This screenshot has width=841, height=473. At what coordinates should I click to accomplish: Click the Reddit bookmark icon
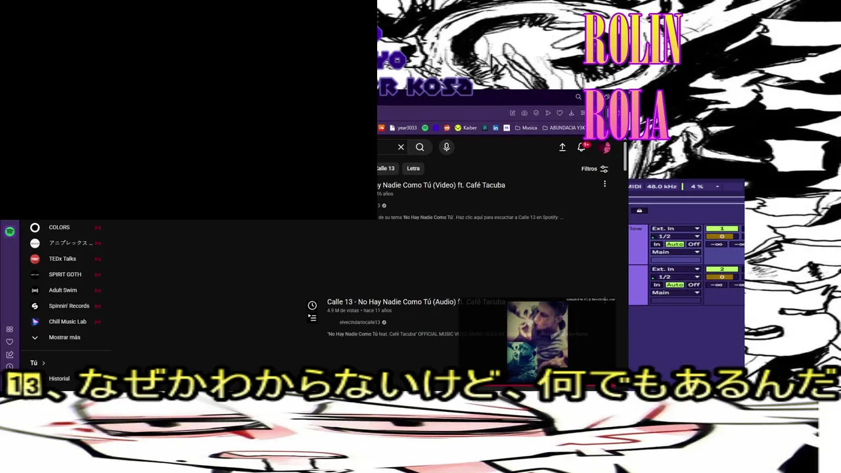click(447, 128)
